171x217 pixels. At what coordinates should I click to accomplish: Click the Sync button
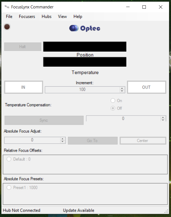pos(44,120)
